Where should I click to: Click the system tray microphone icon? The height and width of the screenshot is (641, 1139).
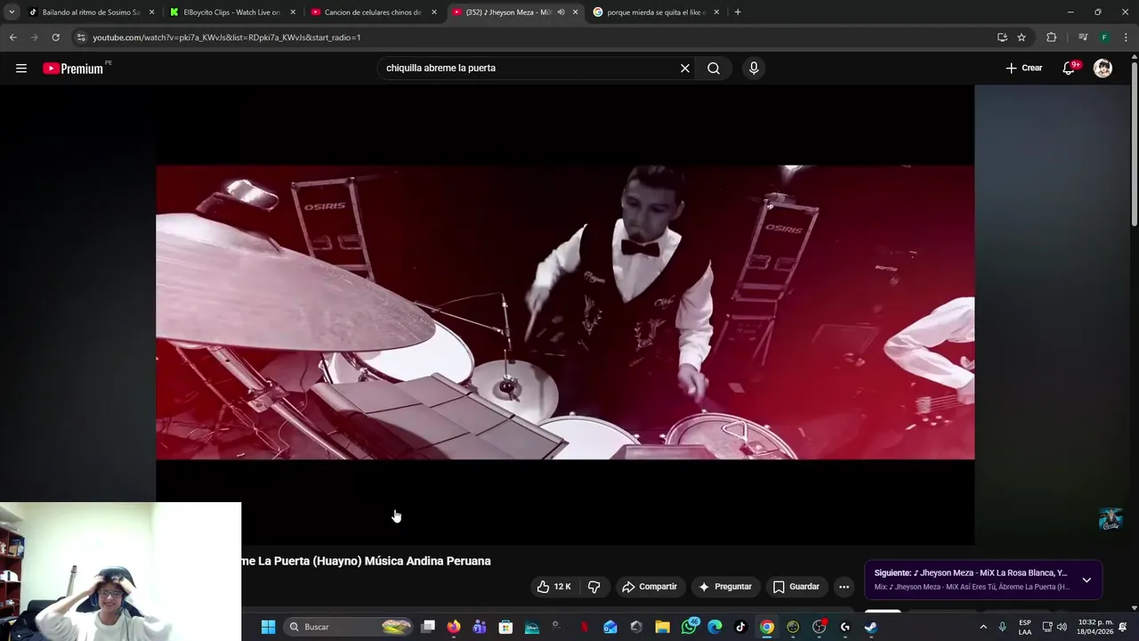pyautogui.click(x=1003, y=627)
